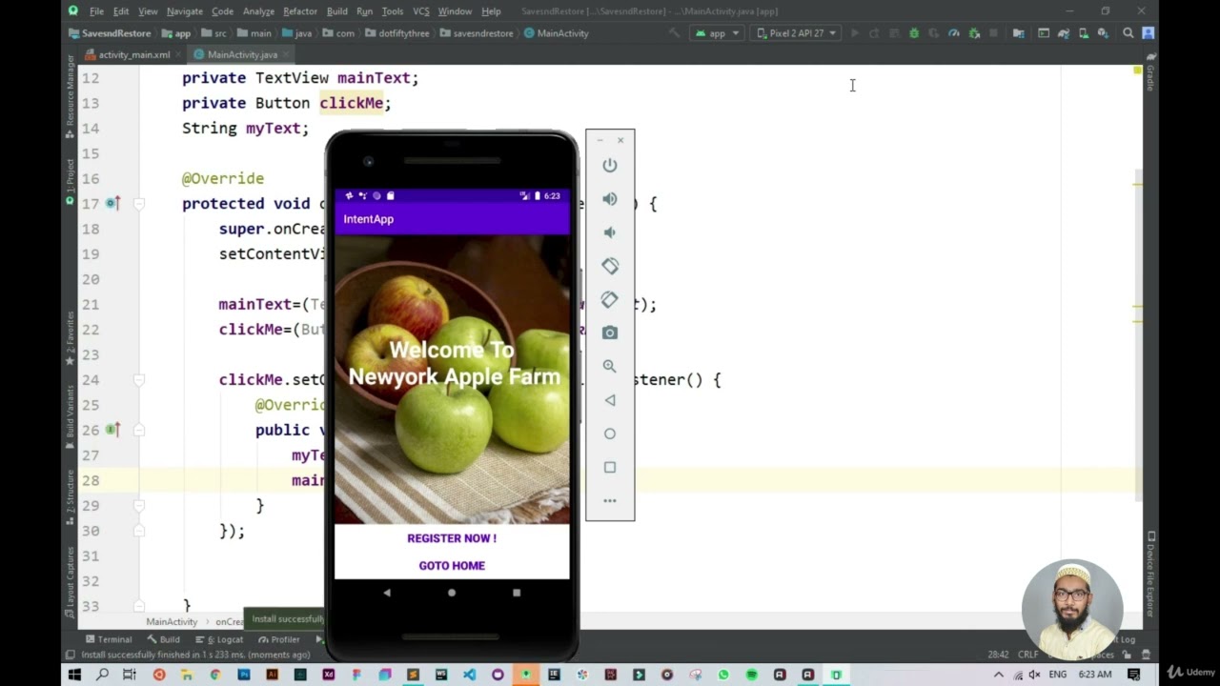Screen dimensions: 1220x686
Task: Click the muted volume tray icon
Action: pyautogui.click(x=1034, y=675)
